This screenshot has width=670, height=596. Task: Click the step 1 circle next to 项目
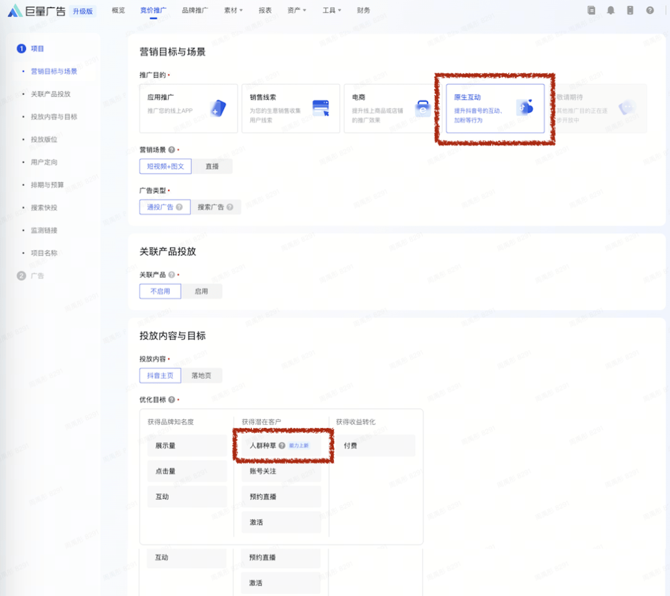pyautogui.click(x=21, y=49)
